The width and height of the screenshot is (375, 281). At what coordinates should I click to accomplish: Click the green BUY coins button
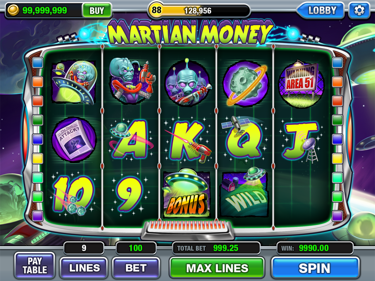click(97, 11)
